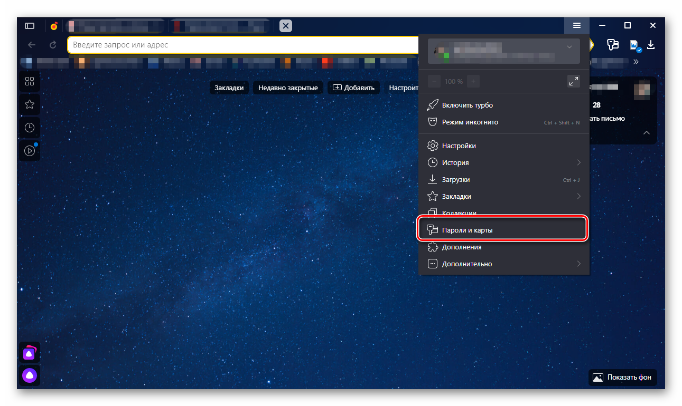Click the blurred avatar in mail widget
682x406 pixels.
coord(642,90)
